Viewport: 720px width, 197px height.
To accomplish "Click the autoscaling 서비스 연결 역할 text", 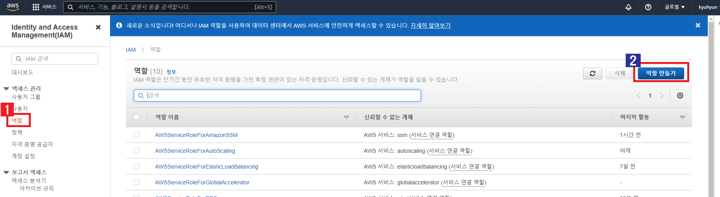I will [450, 151].
